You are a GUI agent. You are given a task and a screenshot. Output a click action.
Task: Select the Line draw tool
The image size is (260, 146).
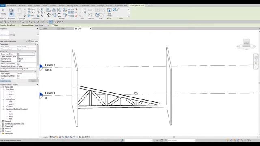tap(114, 10)
